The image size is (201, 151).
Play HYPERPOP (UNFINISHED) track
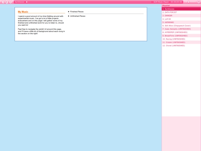181,32
